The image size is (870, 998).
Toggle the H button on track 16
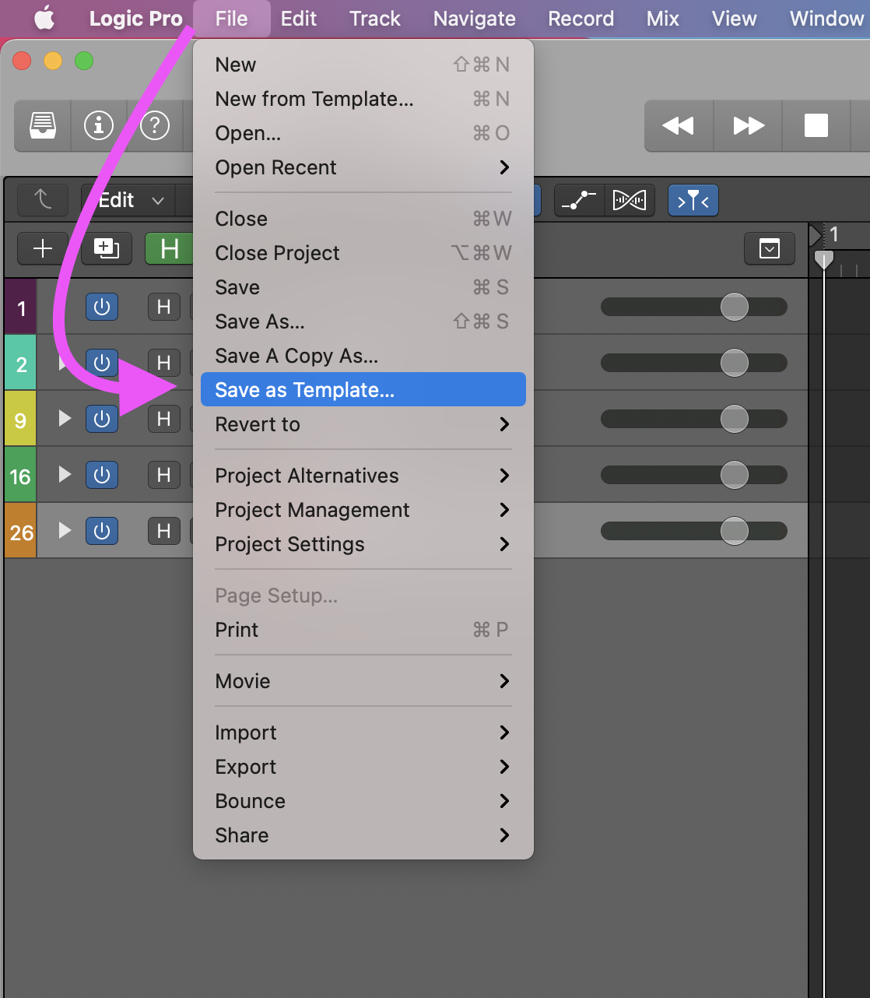tap(163, 475)
